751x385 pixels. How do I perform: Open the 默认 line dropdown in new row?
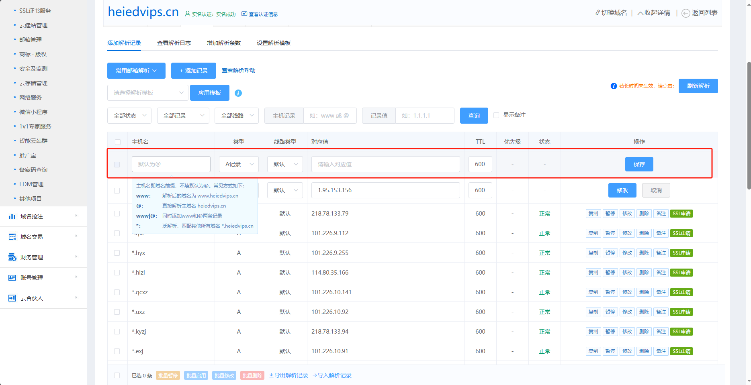285,164
